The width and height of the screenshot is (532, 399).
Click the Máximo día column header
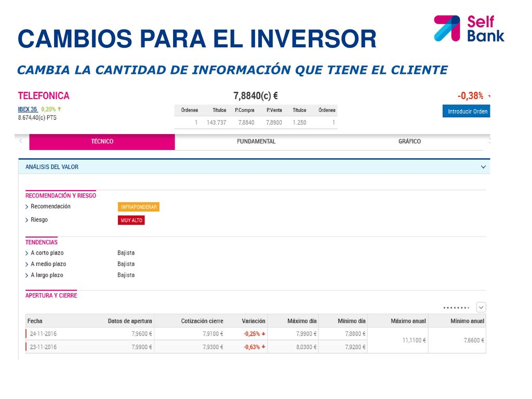click(x=302, y=321)
